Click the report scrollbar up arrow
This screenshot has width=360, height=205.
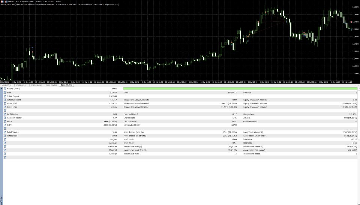pos(358,88)
